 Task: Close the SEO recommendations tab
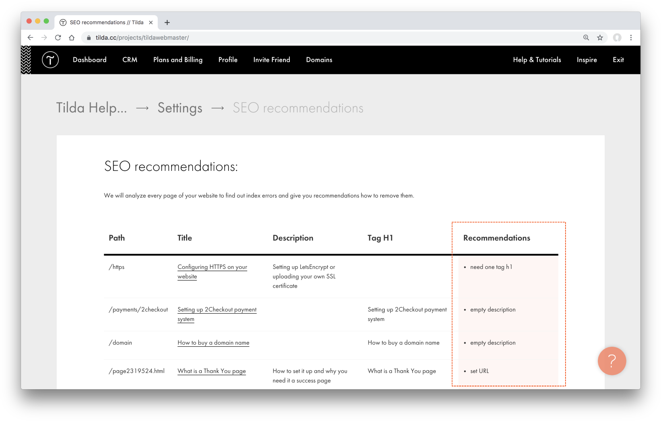pos(151,23)
